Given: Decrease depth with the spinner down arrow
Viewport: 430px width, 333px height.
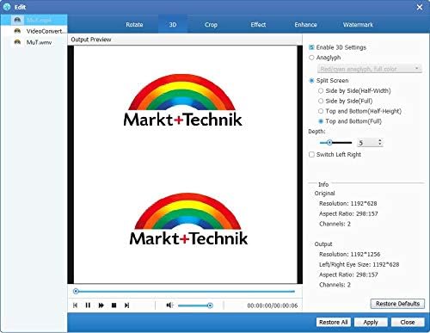Looking at the screenshot, I should point(380,145).
